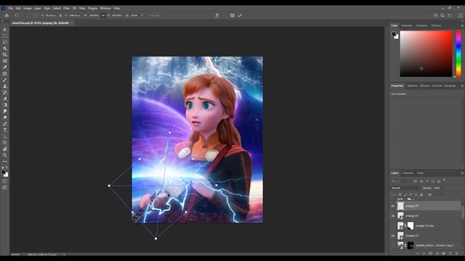
Task: Change the screen mode
Action: (5, 188)
